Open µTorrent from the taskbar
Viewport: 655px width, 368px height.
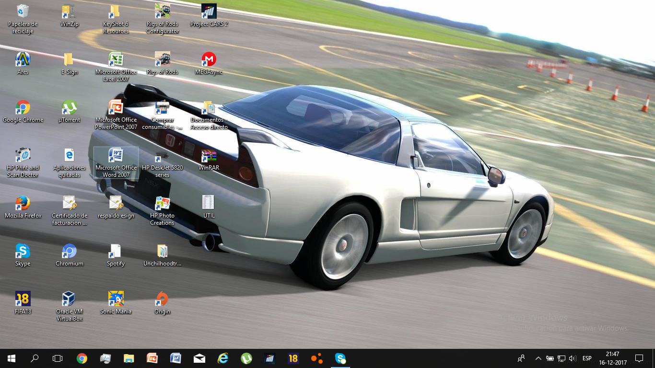[246, 358]
